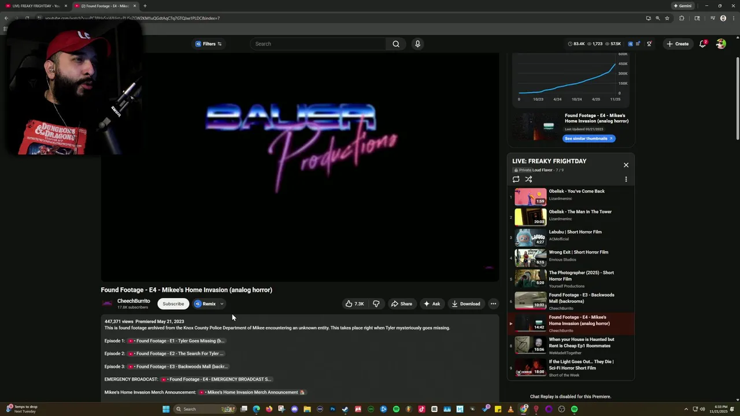The height and width of the screenshot is (416, 740).
Task: Open a new browser tab with the plus button
Action: pyautogui.click(x=145, y=6)
